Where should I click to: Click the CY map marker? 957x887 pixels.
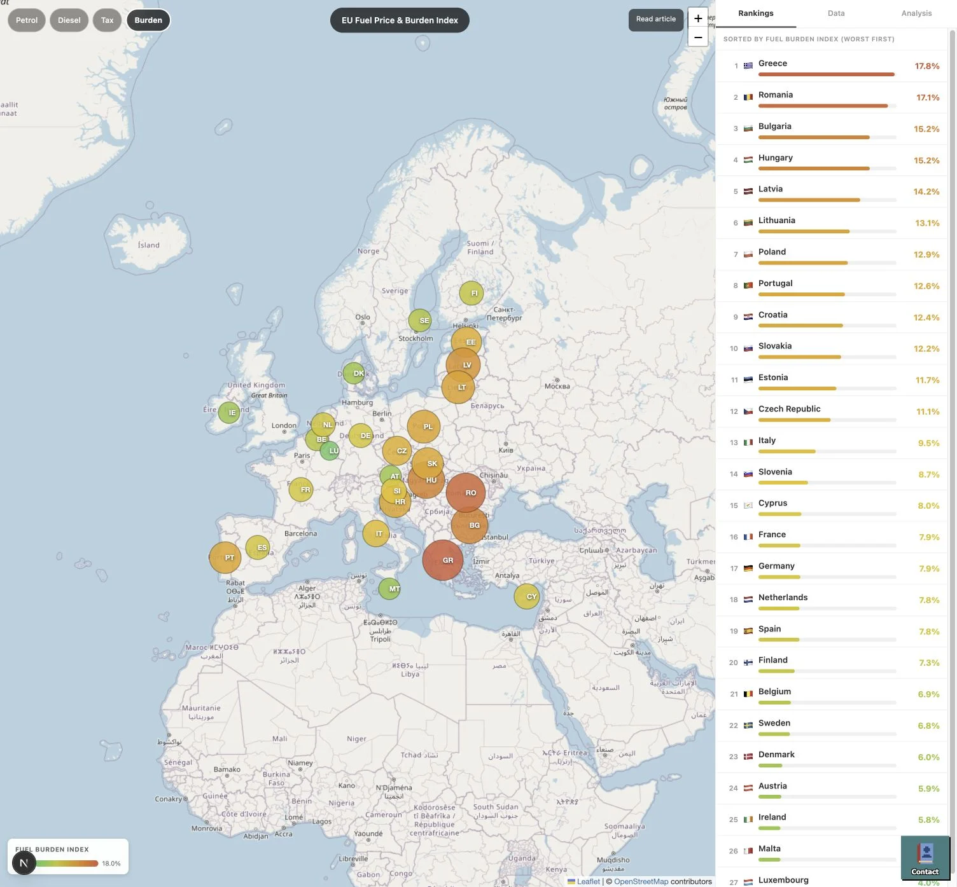(x=527, y=596)
